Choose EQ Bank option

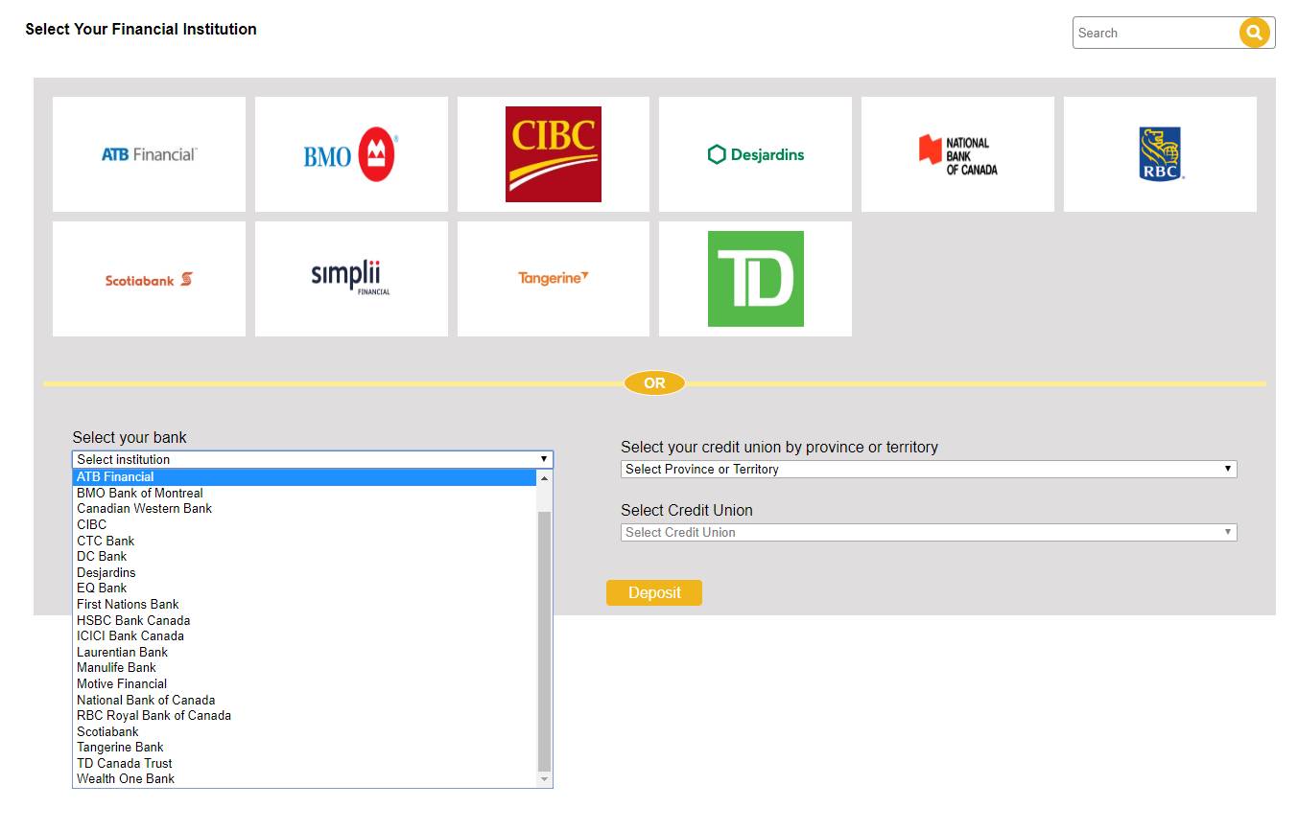305,588
